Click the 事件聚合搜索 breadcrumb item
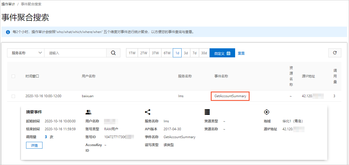The image size is (349, 165). 31,4
